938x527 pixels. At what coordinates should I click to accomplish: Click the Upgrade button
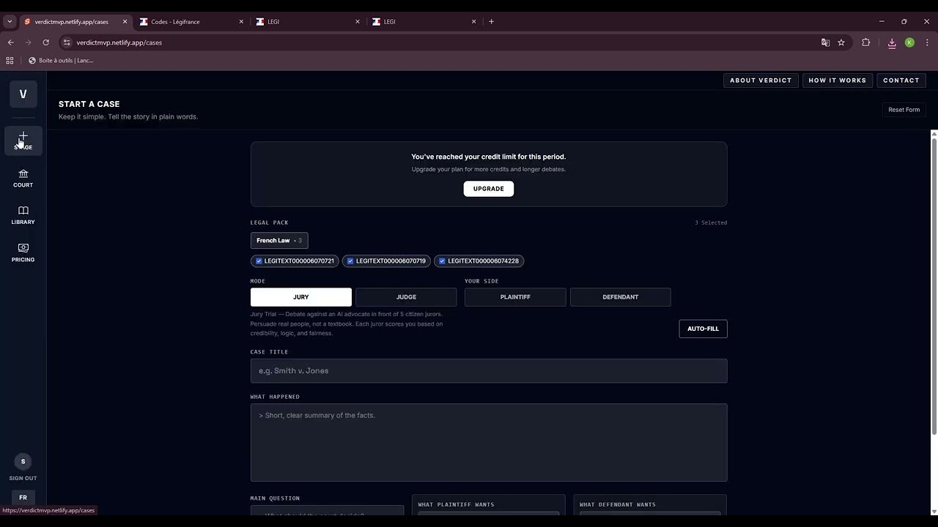(x=489, y=189)
